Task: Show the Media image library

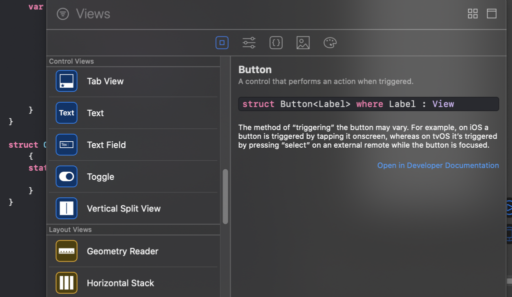Action: [x=303, y=43]
